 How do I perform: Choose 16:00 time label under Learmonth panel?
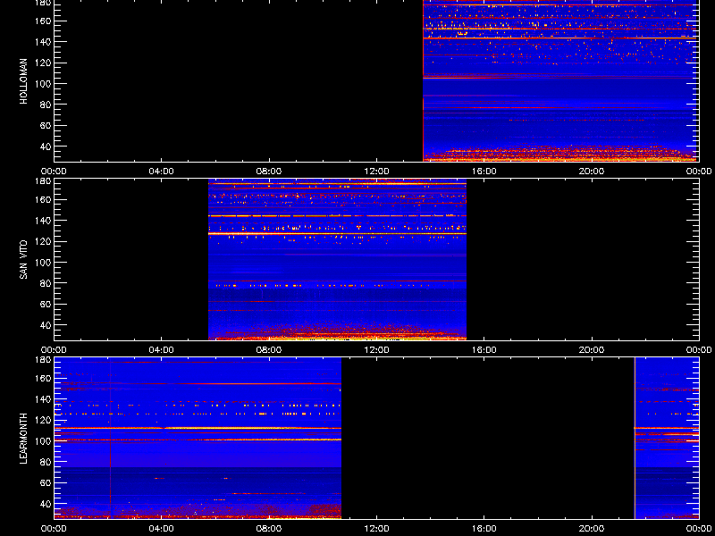click(x=484, y=529)
